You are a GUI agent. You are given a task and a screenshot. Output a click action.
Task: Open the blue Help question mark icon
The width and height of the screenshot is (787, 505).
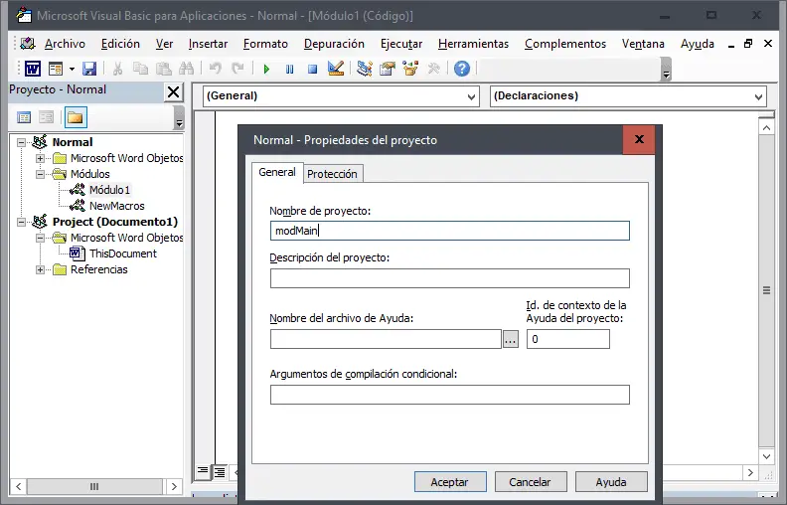click(462, 69)
